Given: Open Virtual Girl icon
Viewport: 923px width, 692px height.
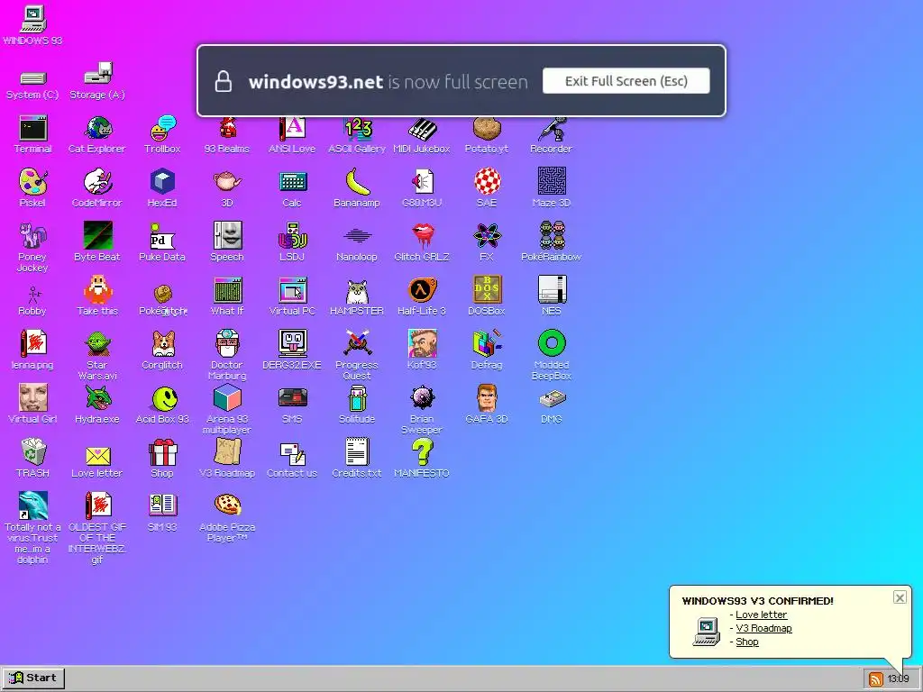Looking at the screenshot, I should tap(33, 398).
